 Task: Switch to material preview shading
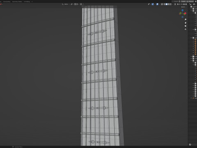click(169, 4)
